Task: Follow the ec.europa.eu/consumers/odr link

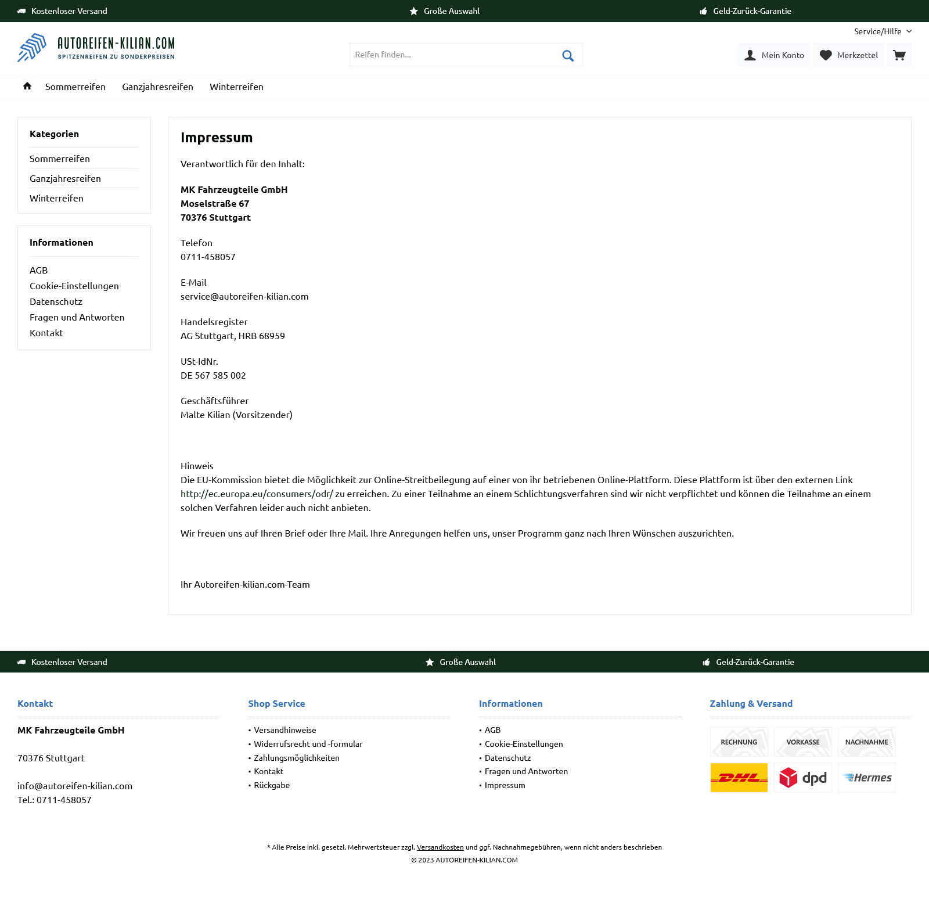Action: [257, 494]
